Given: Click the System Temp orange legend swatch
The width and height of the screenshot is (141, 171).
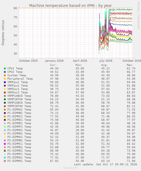Looking at the screenshot, I should tap(5, 75).
